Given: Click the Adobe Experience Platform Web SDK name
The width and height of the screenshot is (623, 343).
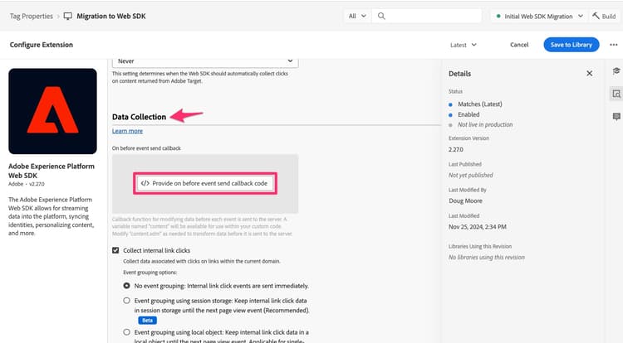Looking at the screenshot, I should (52, 171).
